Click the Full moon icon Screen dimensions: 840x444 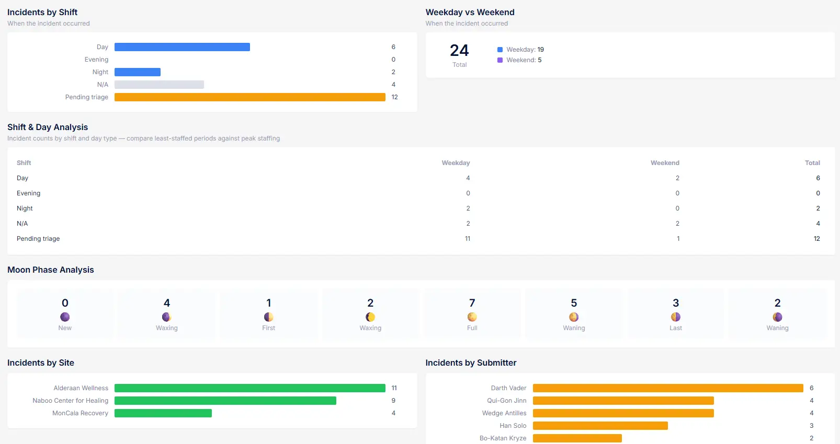click(472, 317)
